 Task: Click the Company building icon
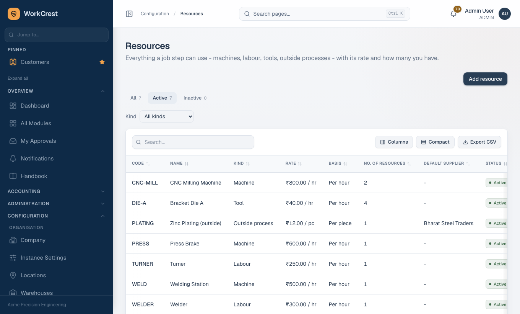(x=13, y=240)
